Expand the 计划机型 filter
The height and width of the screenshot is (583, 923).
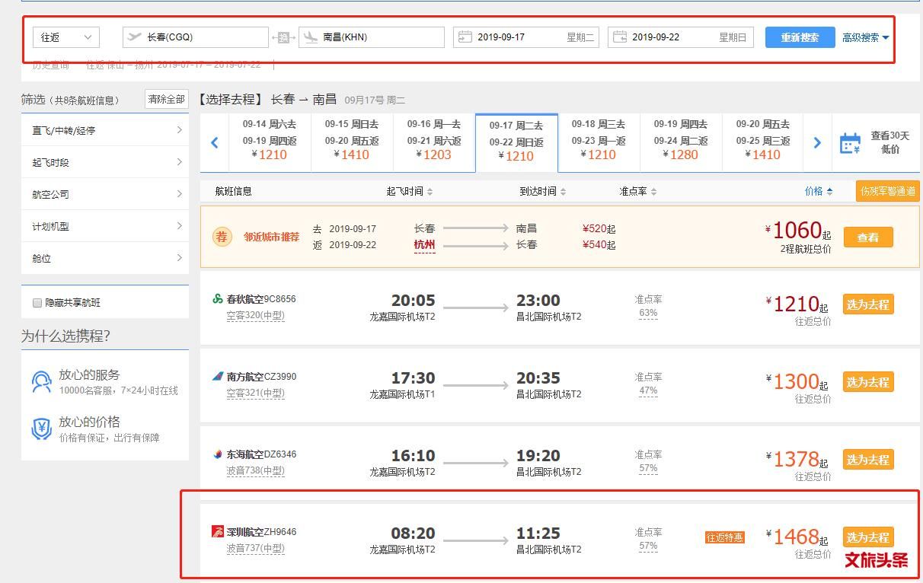(x=105, y=226)
